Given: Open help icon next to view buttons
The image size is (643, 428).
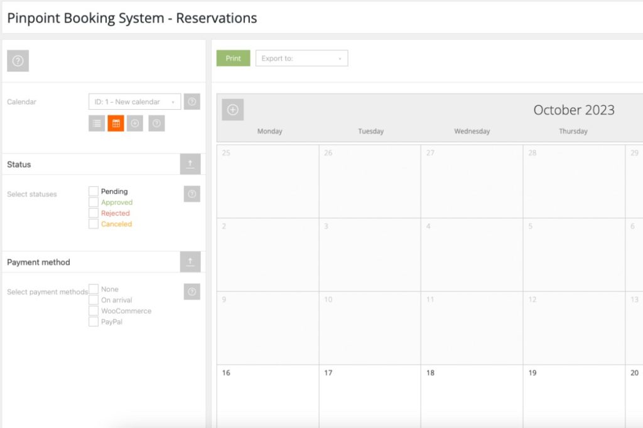Looking at the screenshot, I should click(156, 123).
